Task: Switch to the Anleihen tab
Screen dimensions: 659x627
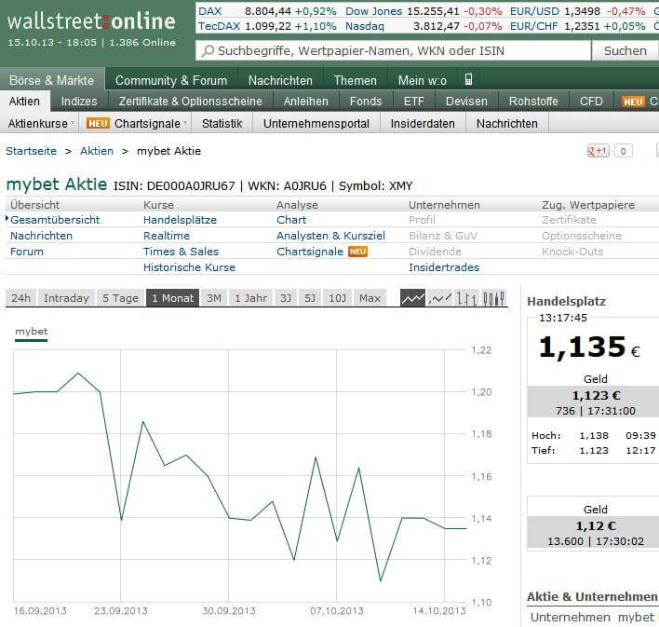Action: (305, 102)
